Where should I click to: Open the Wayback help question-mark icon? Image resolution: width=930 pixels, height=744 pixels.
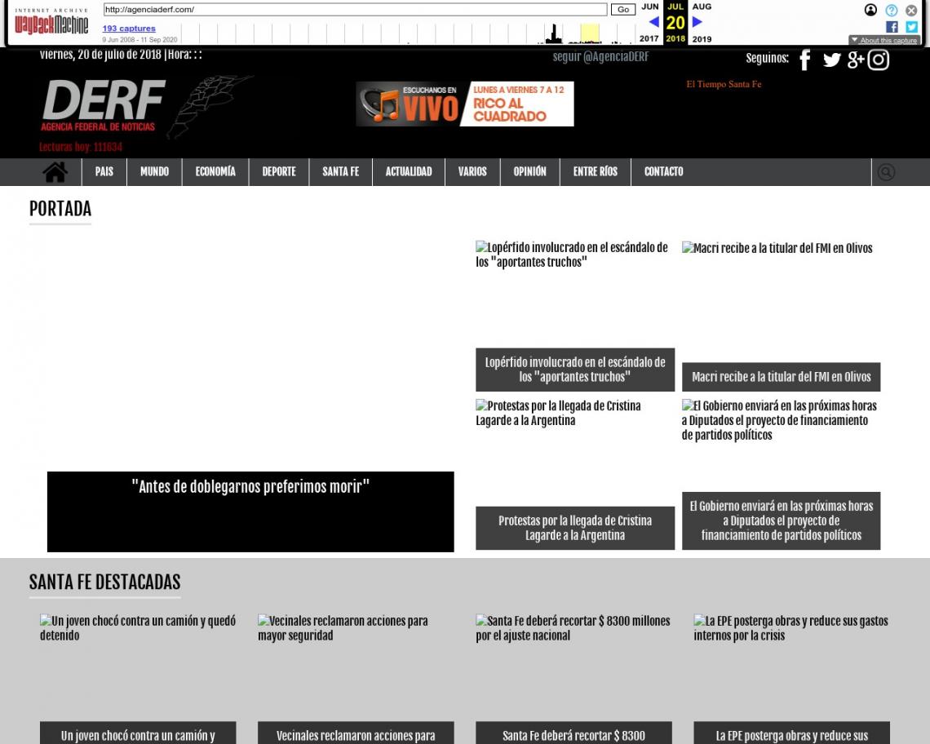pyautogui.click(x=891, y=10)
